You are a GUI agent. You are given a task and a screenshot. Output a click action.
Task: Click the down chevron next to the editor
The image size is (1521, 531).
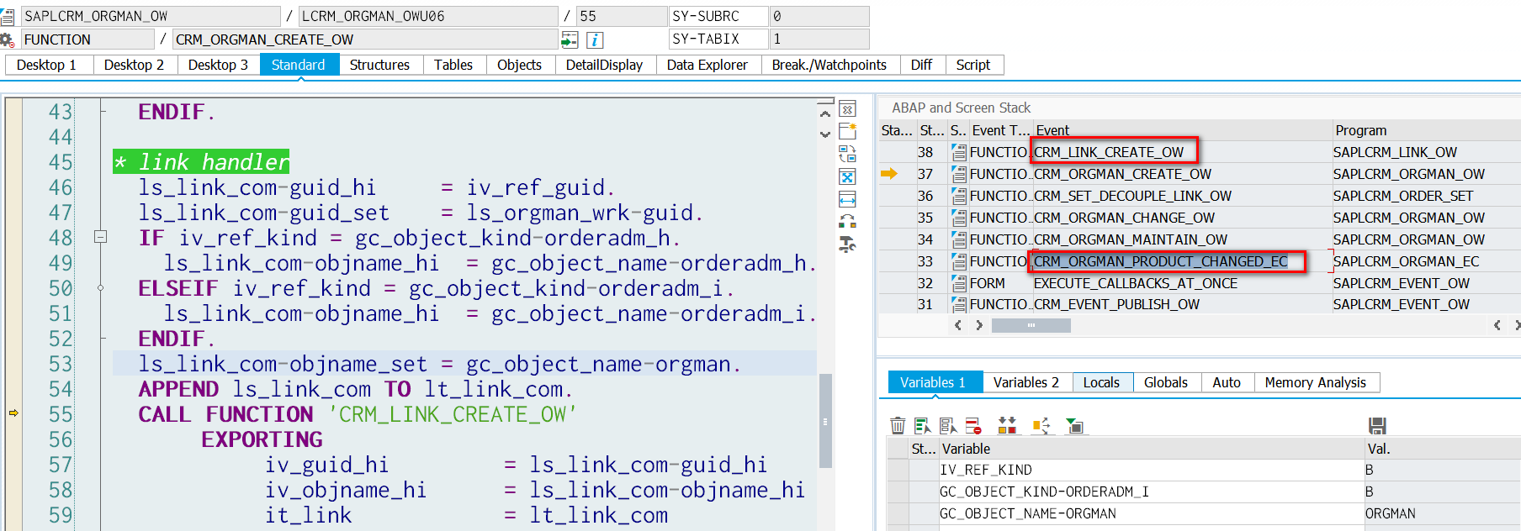point(825,134)
